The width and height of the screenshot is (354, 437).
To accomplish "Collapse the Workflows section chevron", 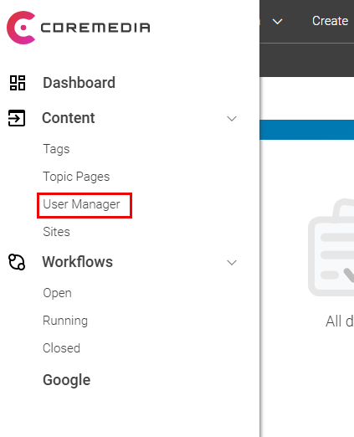I will pyautogui.click(x=232, y=263).
